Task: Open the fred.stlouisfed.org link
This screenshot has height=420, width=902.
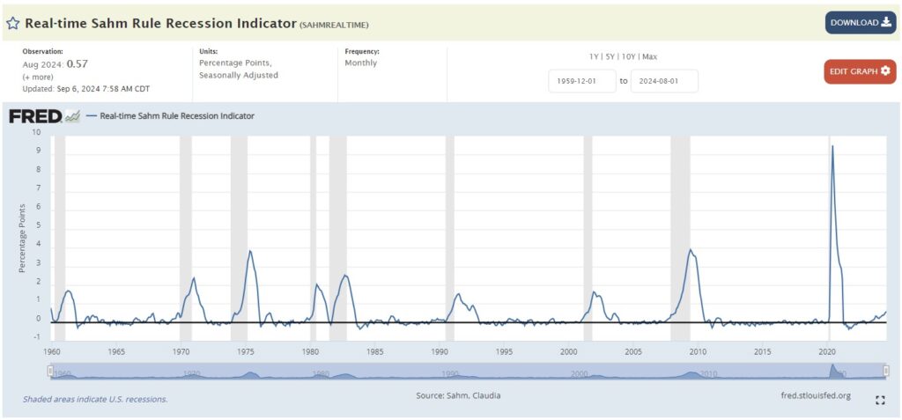Action: click(x=816, y=395)
